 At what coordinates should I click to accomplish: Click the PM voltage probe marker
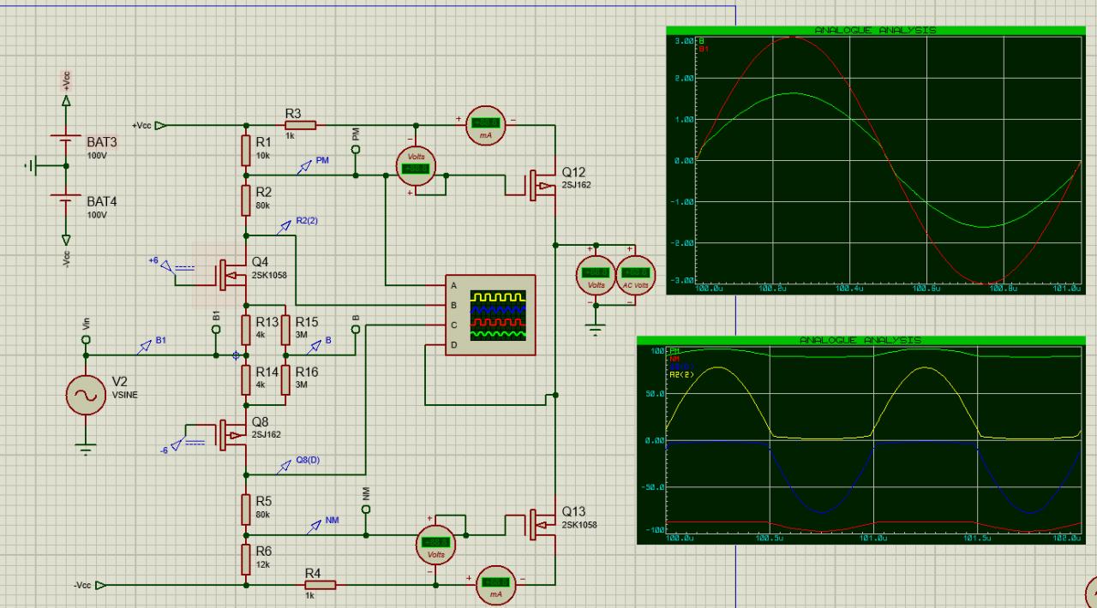click(x=305, y=166)
